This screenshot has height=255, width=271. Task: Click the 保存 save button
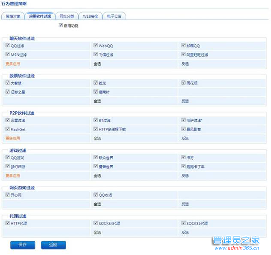pyautogui.click(x=23, y=245)
